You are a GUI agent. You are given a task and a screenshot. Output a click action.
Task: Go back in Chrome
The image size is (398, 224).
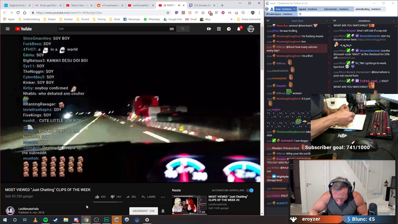[x=5, y=12]
